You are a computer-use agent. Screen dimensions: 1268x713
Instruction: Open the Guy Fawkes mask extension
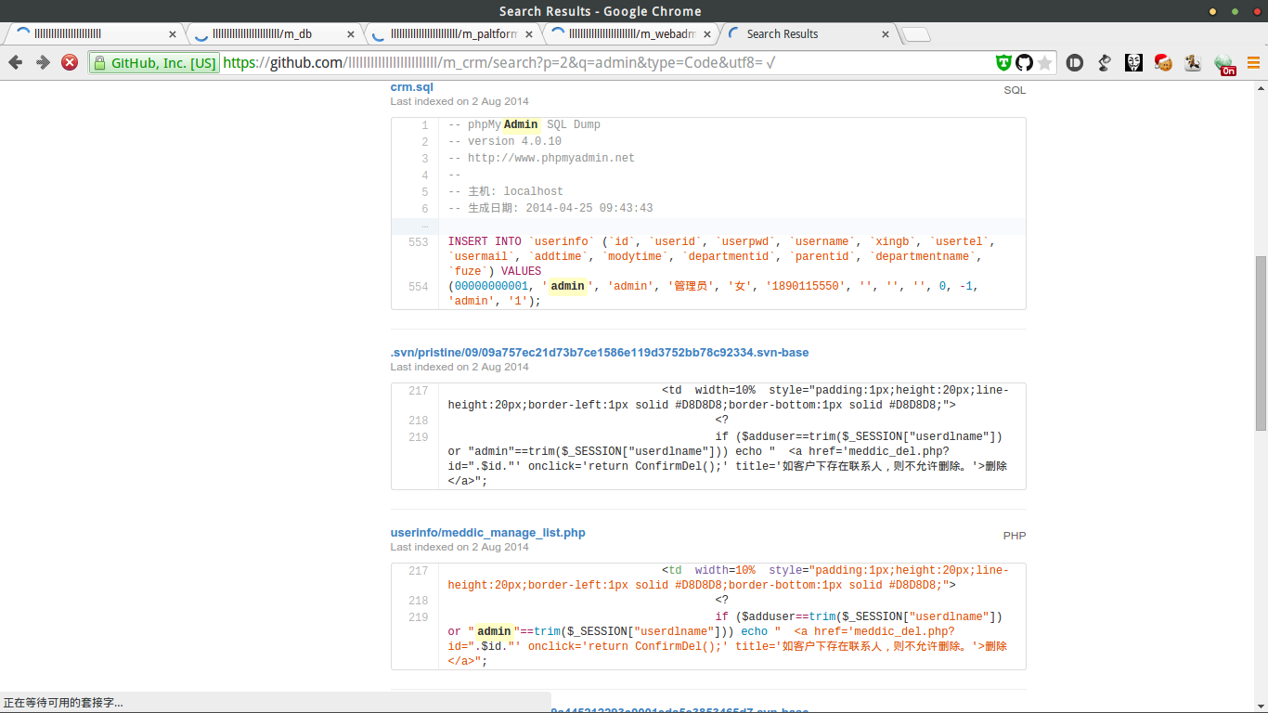coord(1134,63)
